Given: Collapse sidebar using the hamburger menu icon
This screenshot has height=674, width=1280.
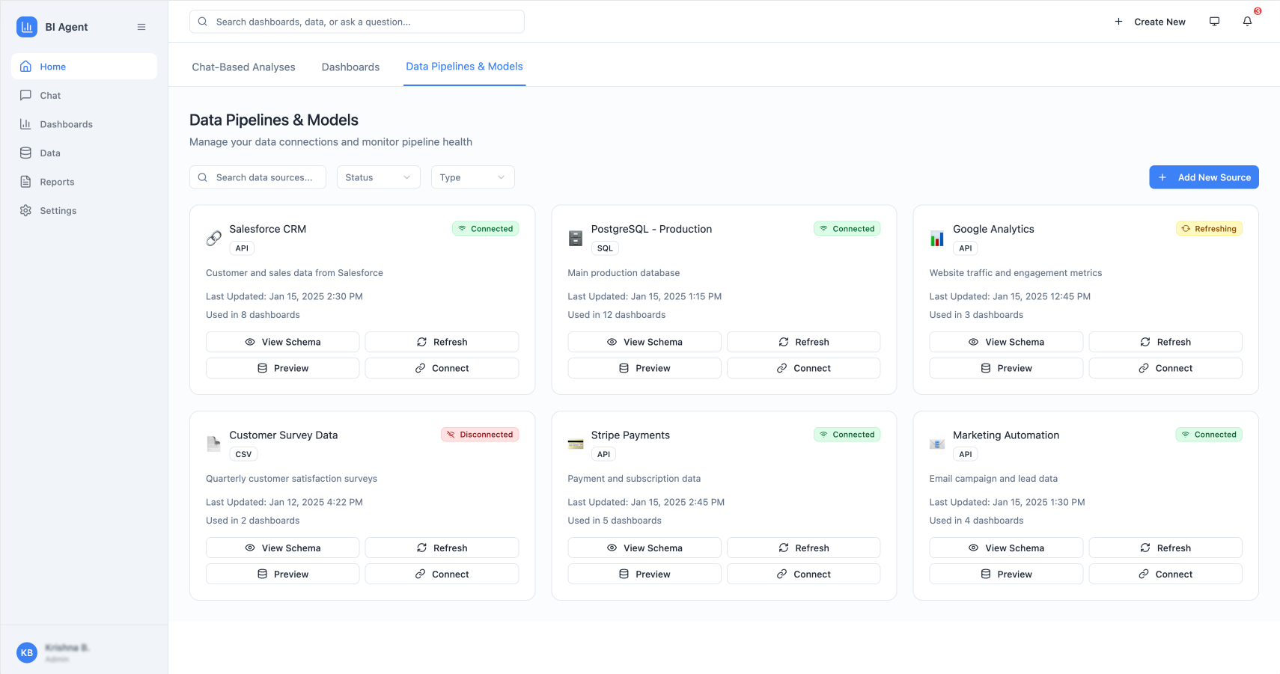Looking at the screenshot, I should 141,27.
